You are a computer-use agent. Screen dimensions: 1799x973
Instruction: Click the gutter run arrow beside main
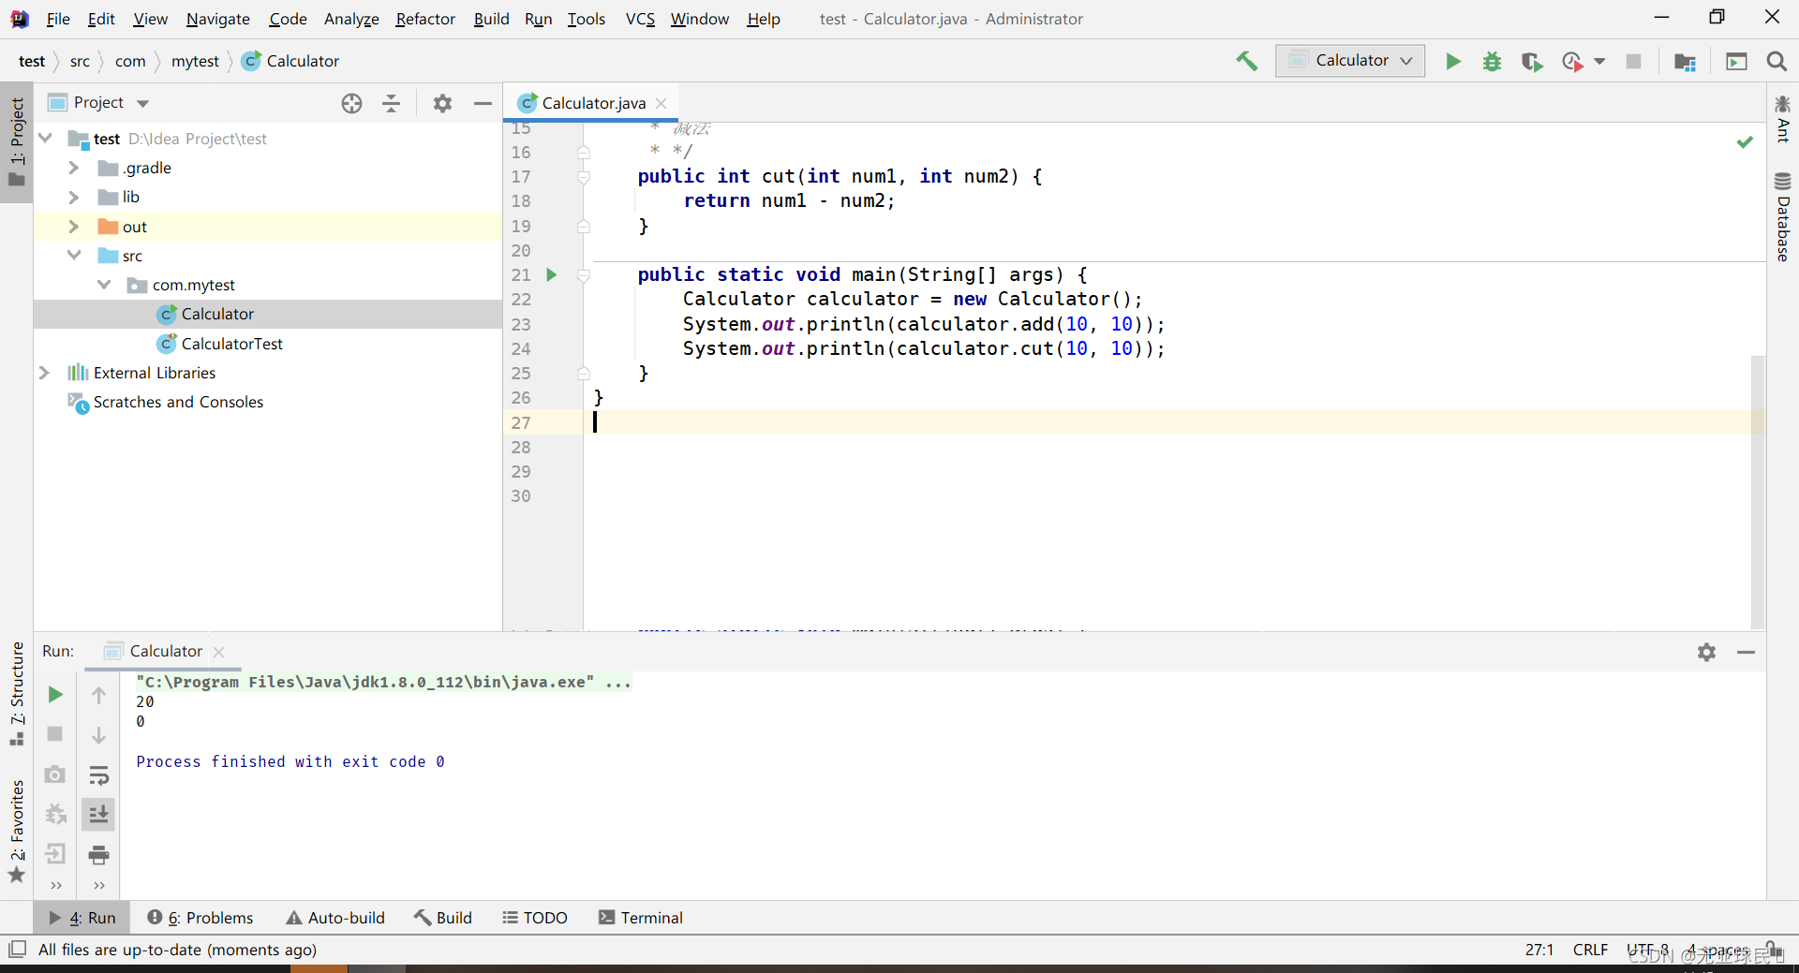click(x=552, y=274)
